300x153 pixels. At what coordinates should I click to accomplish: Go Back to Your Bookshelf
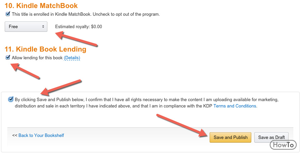coord(41,136)
